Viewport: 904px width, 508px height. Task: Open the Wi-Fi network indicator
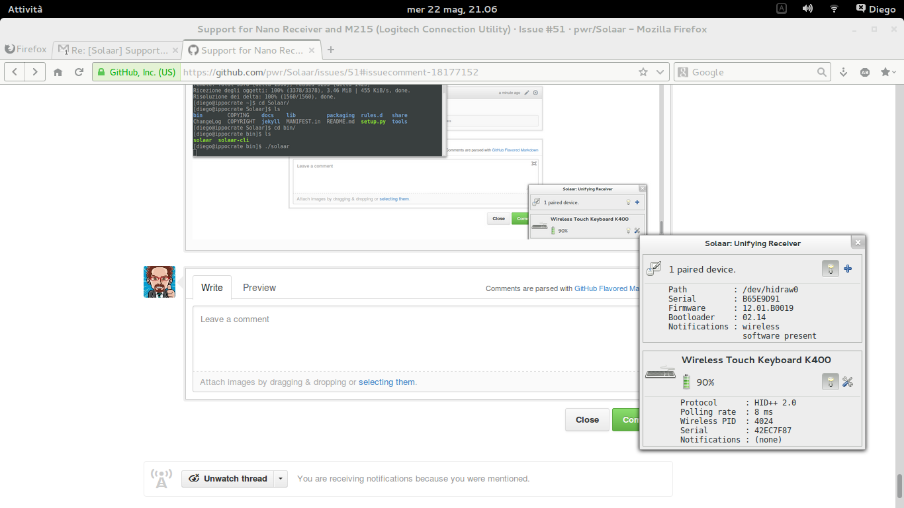coord(835,9)
